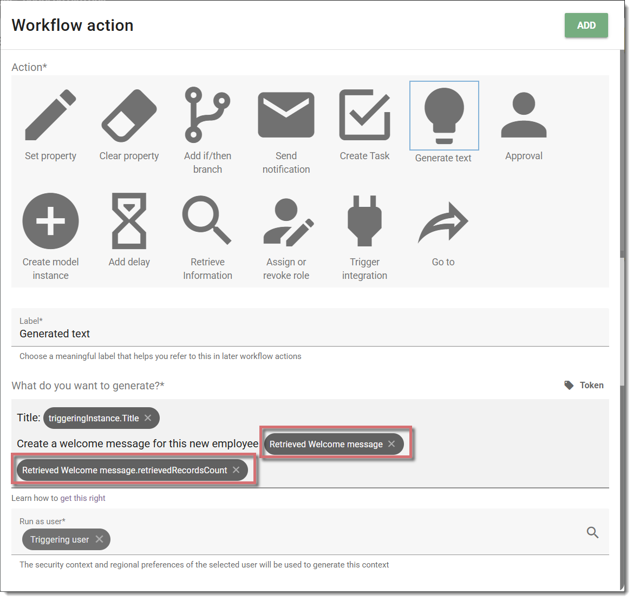
Task: Pick the Send notification envelope icon
Action: (286, 115)
